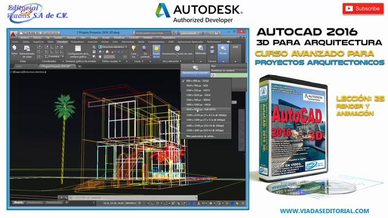Open the Vistas ribbon icon
Viewport: 388px width, 218px height.
(15, 50)
